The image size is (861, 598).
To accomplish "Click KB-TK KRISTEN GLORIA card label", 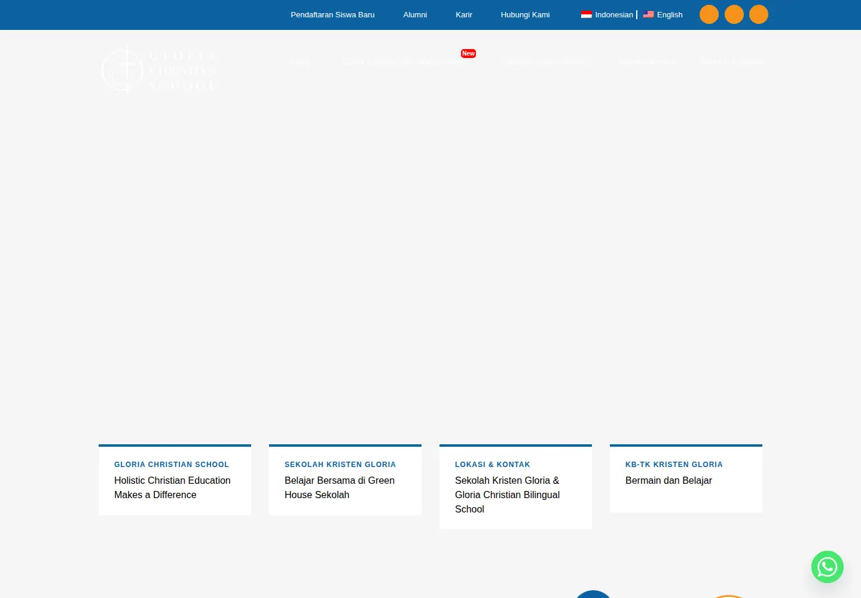I will (674, 465).
